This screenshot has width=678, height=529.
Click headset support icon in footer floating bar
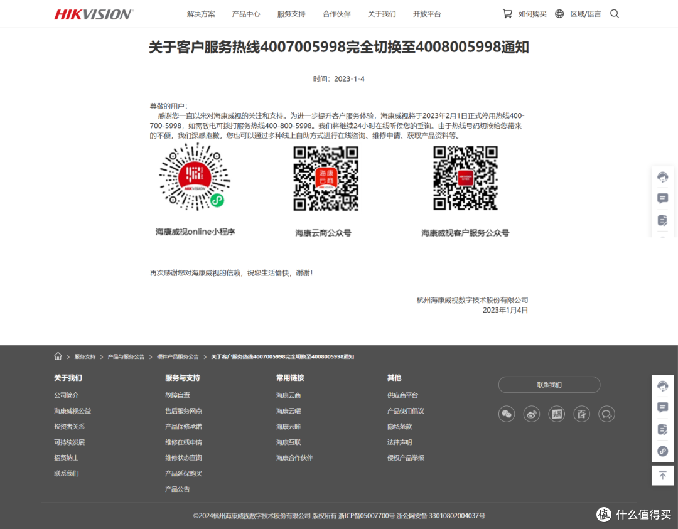662,386
